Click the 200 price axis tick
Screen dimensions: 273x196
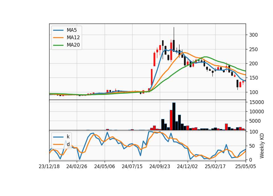point(253,64)
